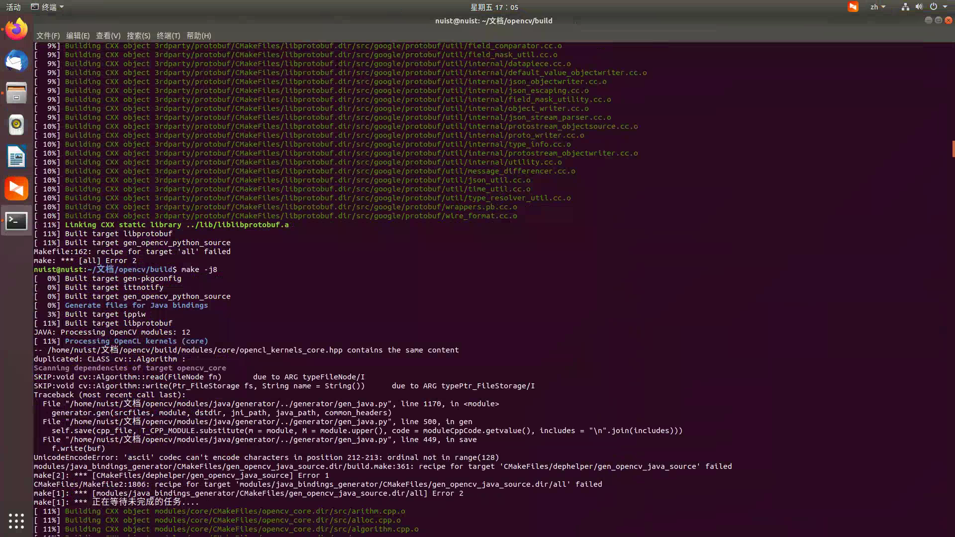The width and height of the screenshot is (955, 537).
Task: Click the line building time_util.cc.o
Action: pyautogui.click(x=282, y=189)
